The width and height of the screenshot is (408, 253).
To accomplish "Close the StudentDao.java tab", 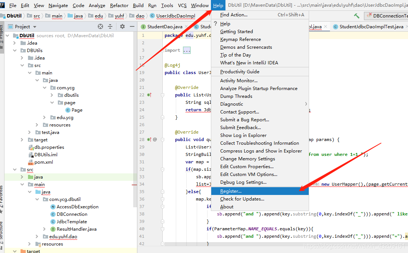I will 186,26.
